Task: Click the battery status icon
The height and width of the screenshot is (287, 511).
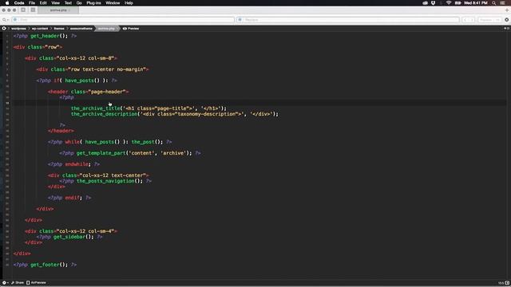Action: (x=458, y=3)
